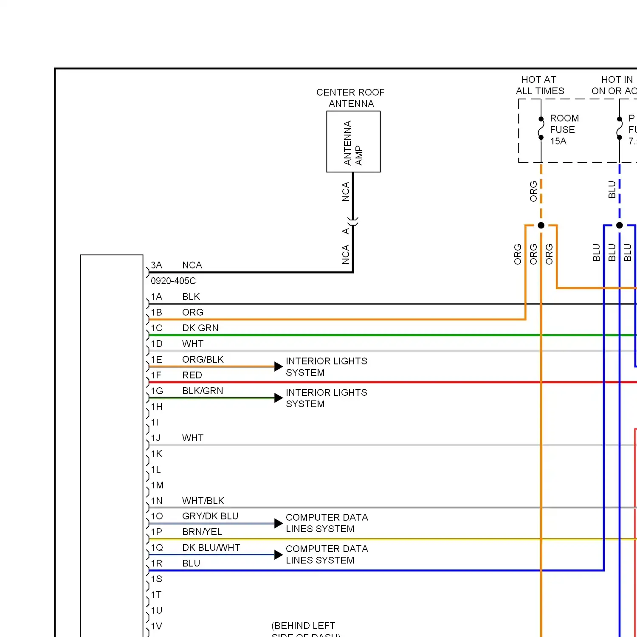Click the ORG label at pin 1B
The image size is (637, 637).
pos(193,313)
